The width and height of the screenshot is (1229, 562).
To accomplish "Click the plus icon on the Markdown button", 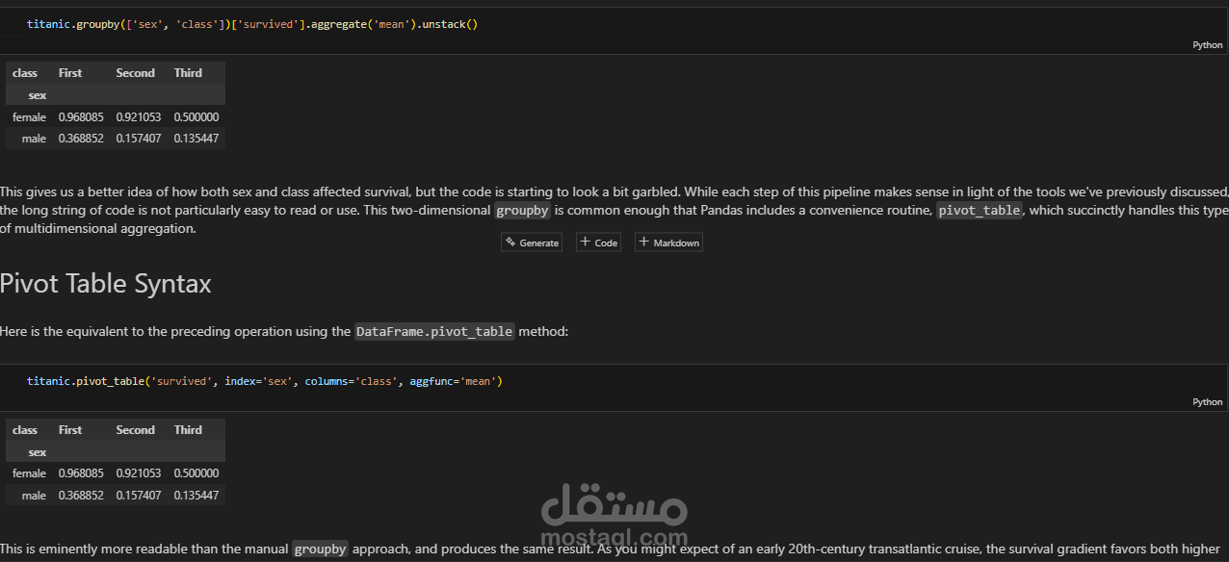I will [x=645, y=242].
